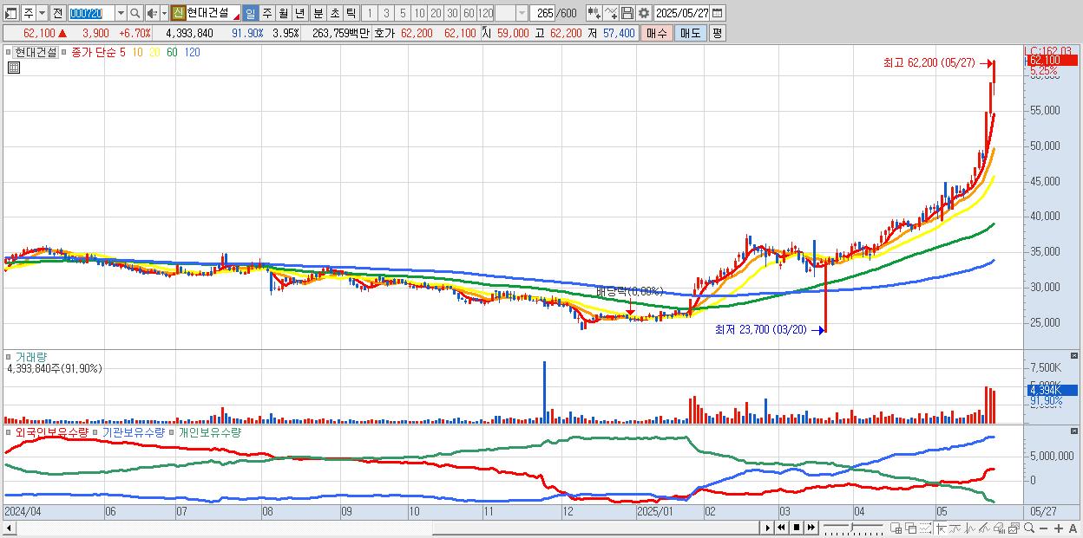Click the 3D volume bar icon in bottom toolbar
Screen dimensions: 1083x538
pos(1000,528)
